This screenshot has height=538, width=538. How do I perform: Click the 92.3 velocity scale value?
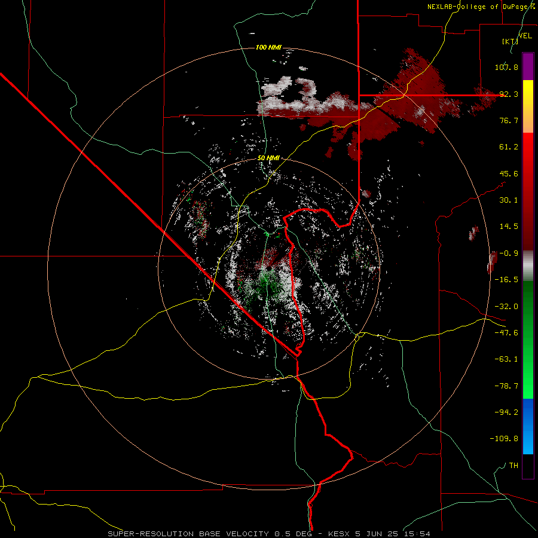(x=509, y=94)
